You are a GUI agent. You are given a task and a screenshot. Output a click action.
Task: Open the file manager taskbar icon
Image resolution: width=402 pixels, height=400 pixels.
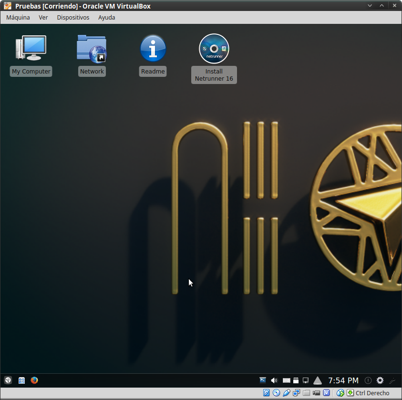pos(21,380)
